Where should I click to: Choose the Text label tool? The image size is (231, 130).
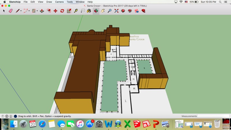(83, 11)
